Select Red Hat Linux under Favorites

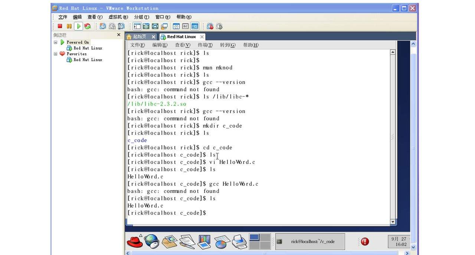click(88, 60)
